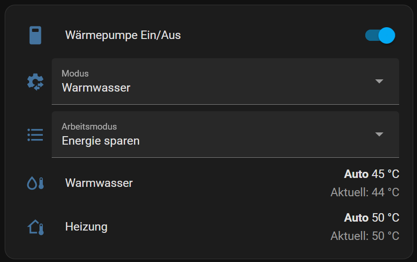The height and width of the screenshot is (262, 417).
Task: Click the Energie sparen selection text
Action: (x=101, y=140)
